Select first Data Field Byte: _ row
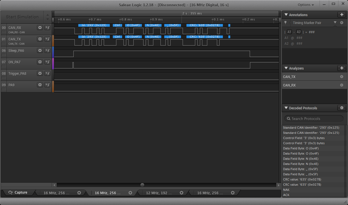 [x=313, y=169]
